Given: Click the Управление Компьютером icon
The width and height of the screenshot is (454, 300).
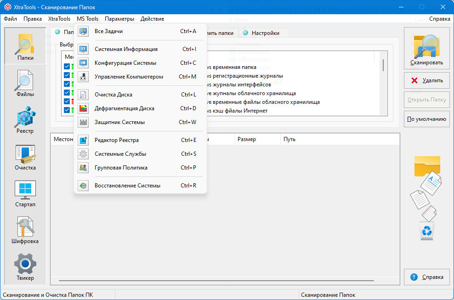Looking at the screenshot, I should click(83, 77).
